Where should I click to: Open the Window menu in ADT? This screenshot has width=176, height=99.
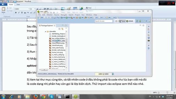tap(89, 15)
